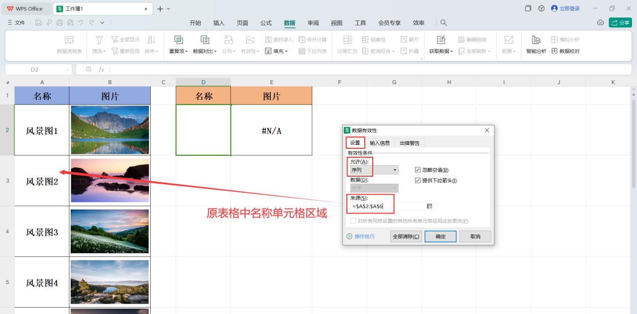Click the 分列 split columns icon
The height and width of the screenshot is (314, 637).
click(228, 40)
